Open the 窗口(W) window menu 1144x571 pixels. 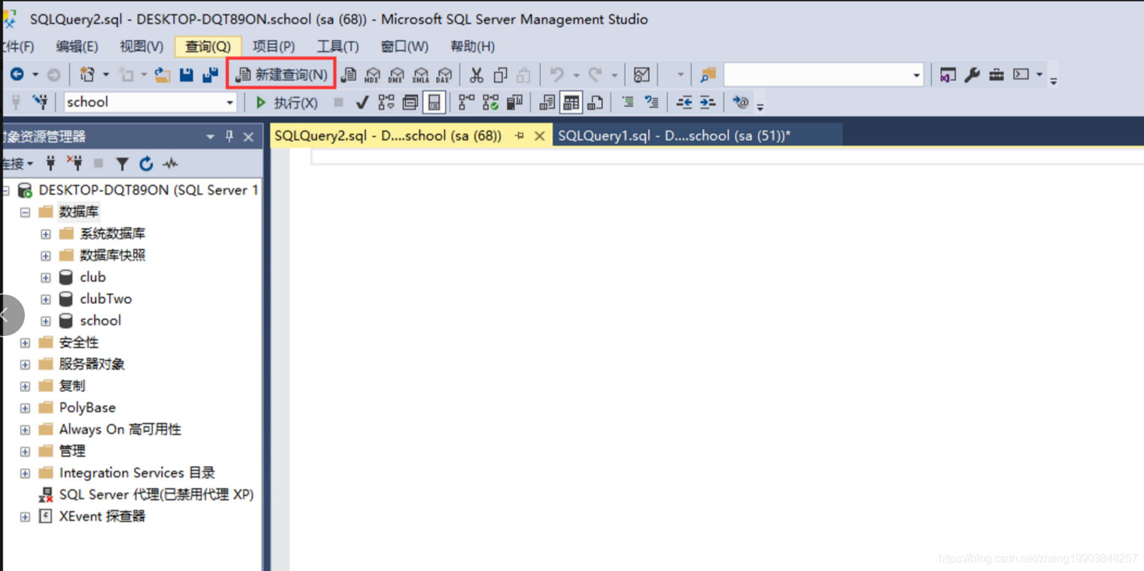(x=405, y=46)
